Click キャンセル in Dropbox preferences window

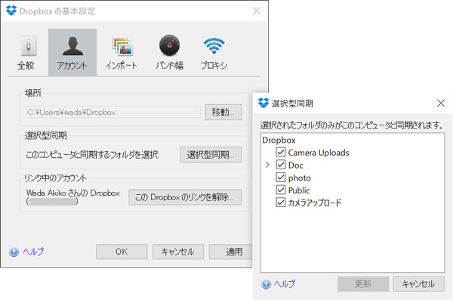click(x=178, y=252)
